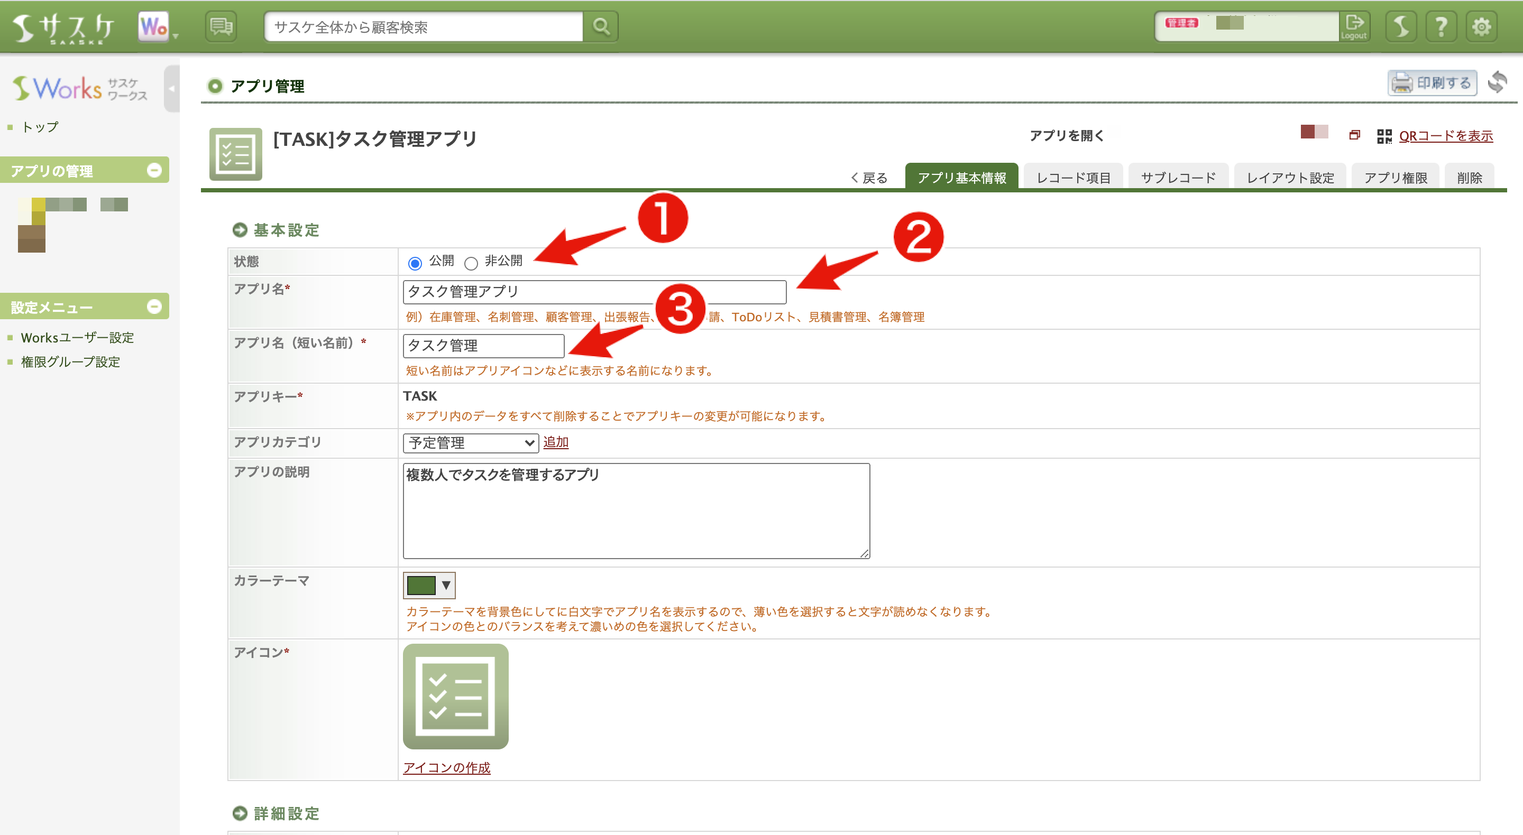Open the settings gear icon
The width and height of the screenshot is (1523, 835).
point(1481,27)
